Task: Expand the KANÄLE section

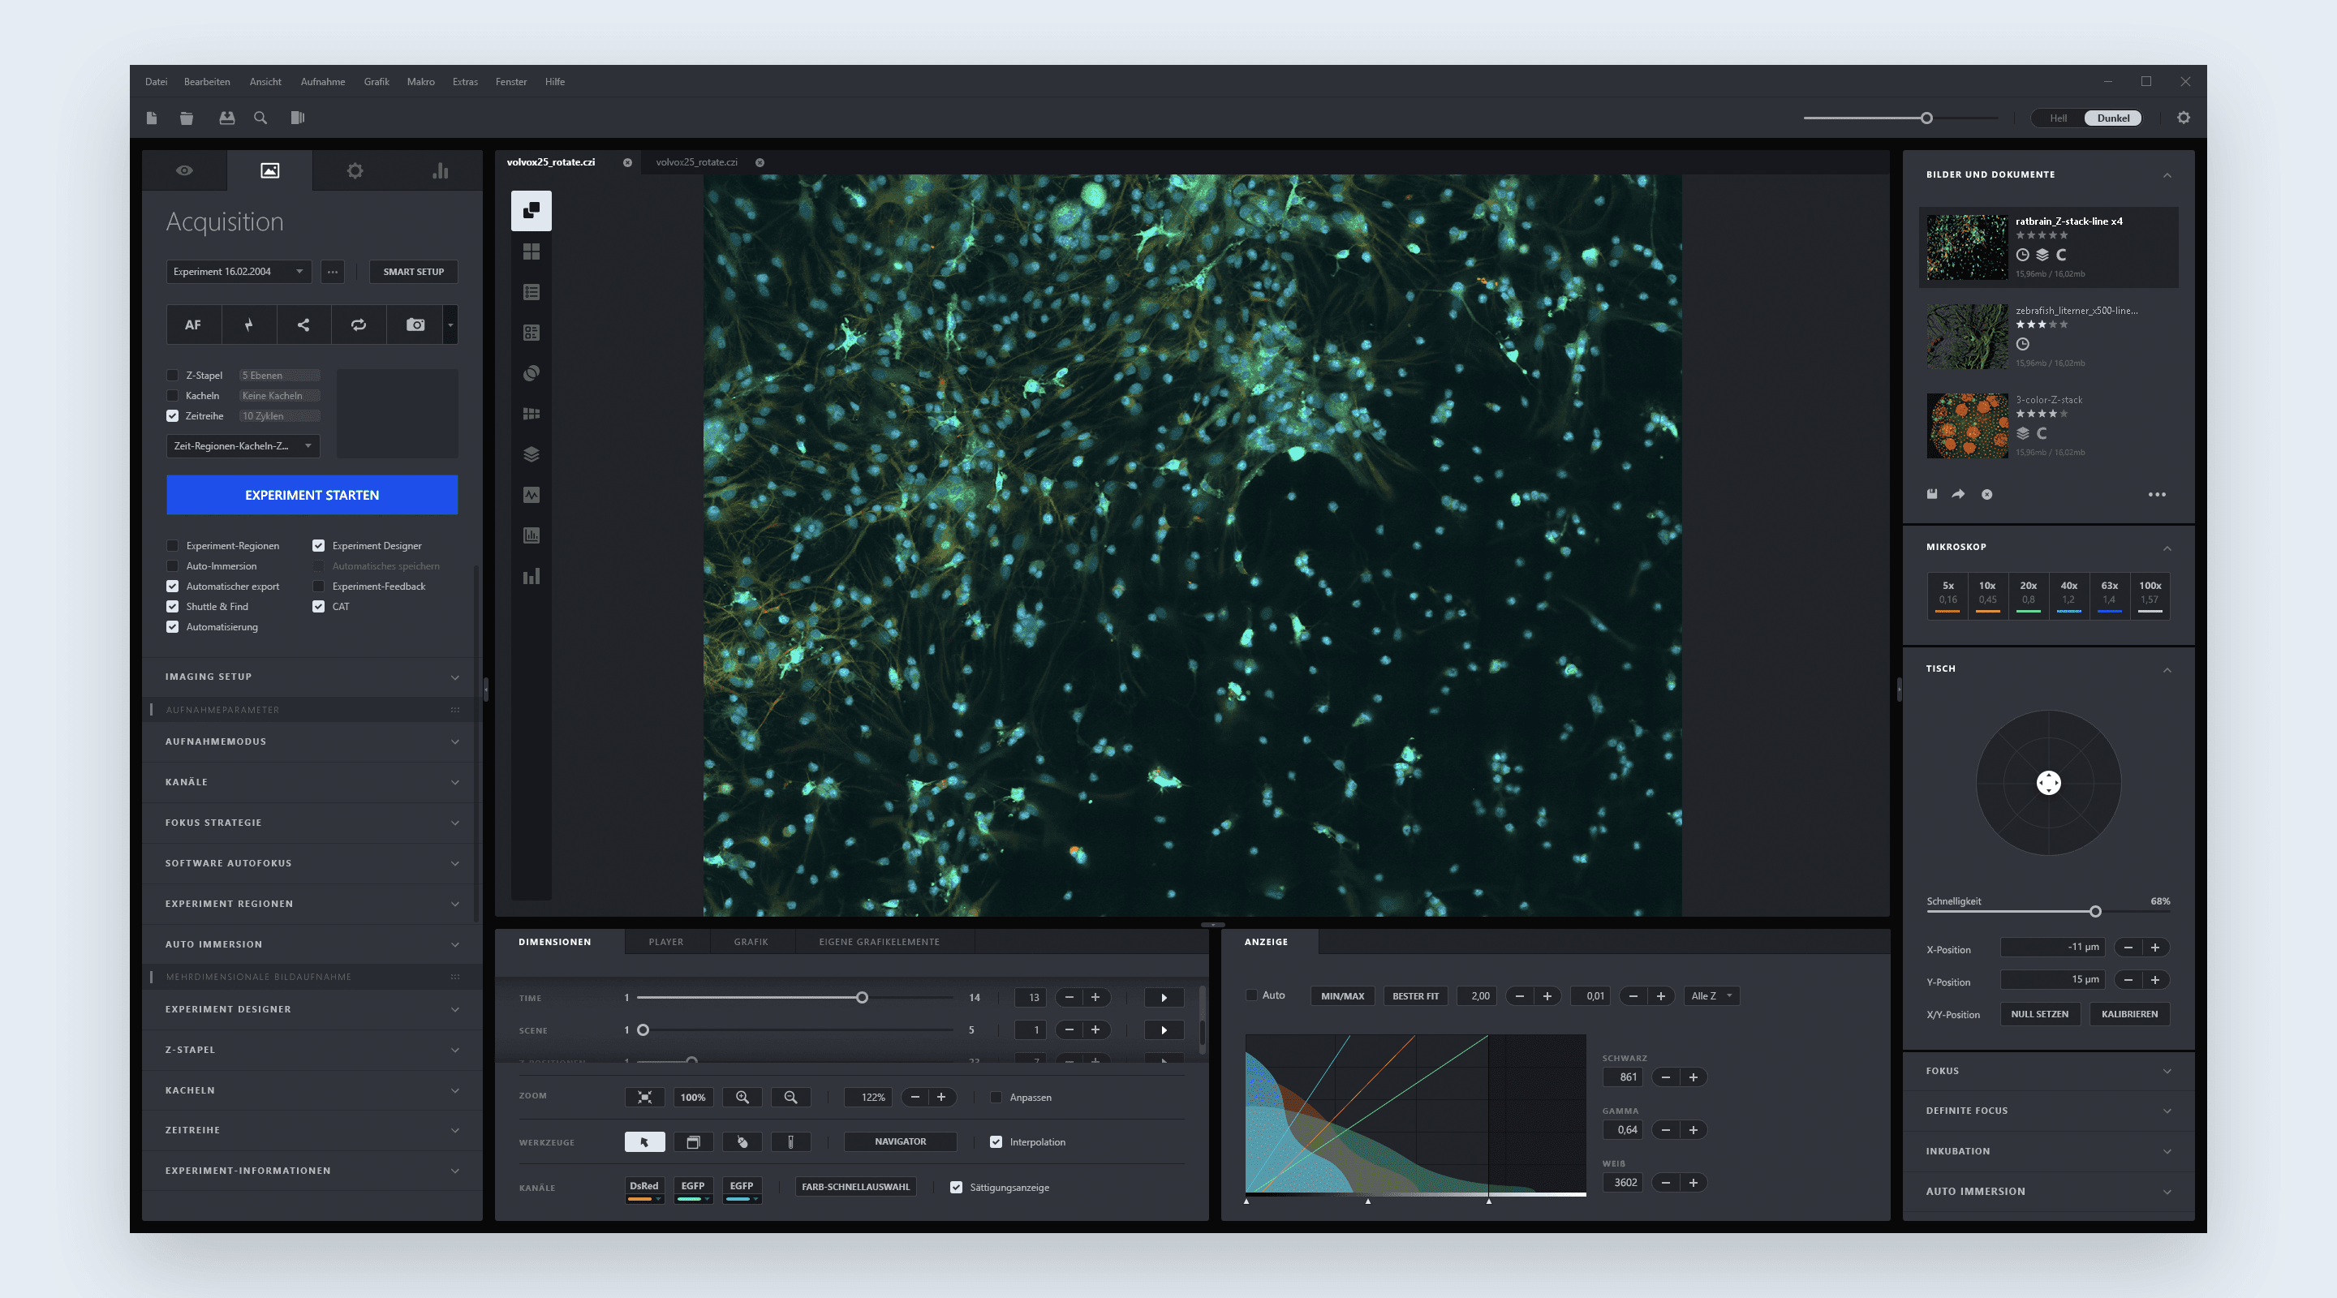Action: pos(311,782)
